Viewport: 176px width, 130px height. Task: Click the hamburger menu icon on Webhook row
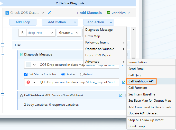tap(126, 95)
